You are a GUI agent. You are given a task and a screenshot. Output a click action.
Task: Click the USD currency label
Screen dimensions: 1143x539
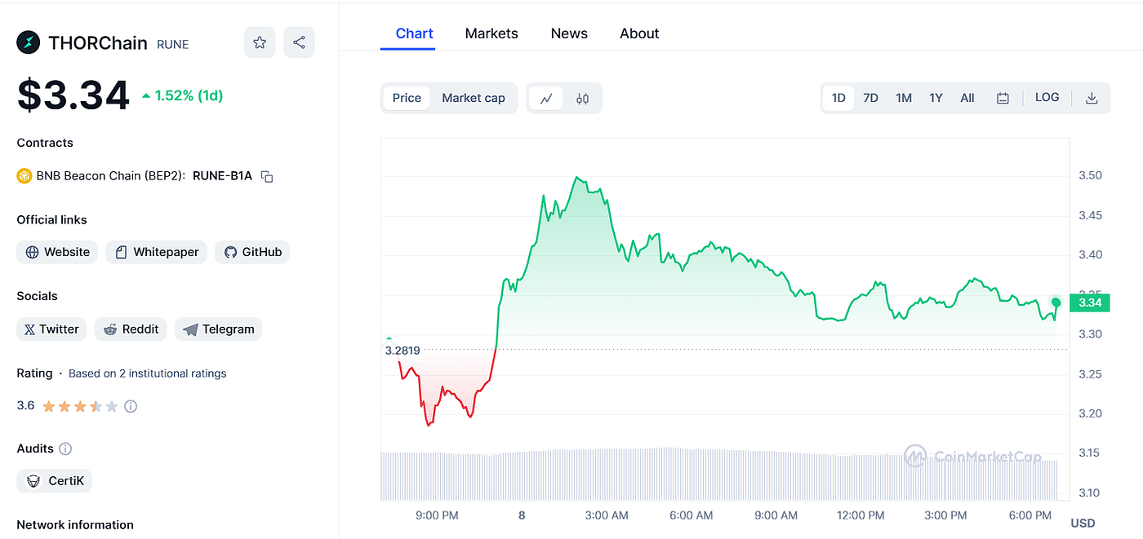click(1083, 523)
